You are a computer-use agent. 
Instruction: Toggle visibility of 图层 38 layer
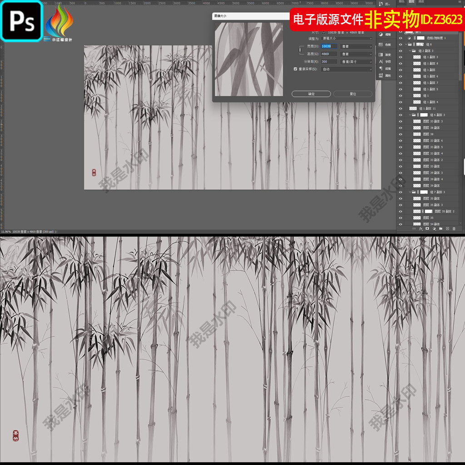401,134
